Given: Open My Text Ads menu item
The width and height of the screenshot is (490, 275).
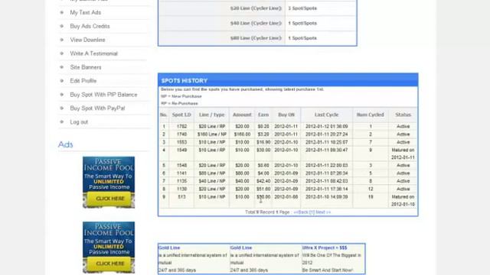Looking at the screenshot, I should point(85,12).
